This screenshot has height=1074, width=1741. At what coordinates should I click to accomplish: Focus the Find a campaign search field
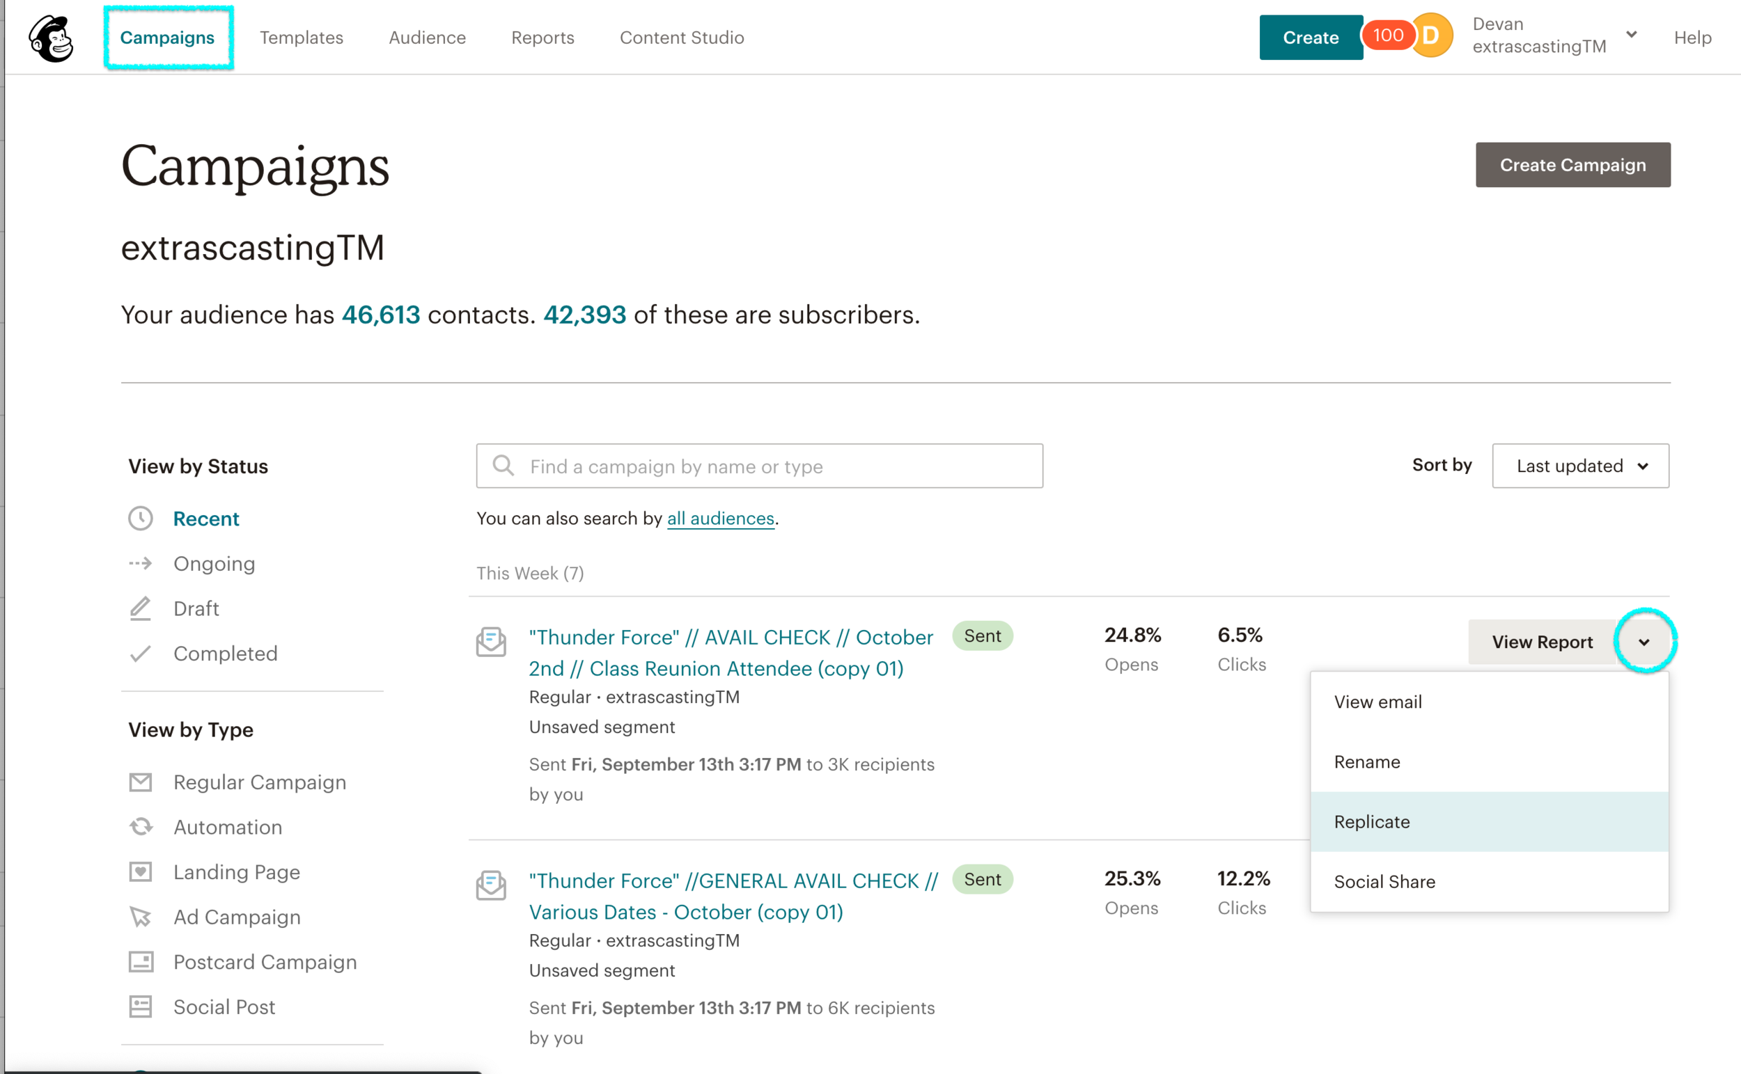click(760, 466)
